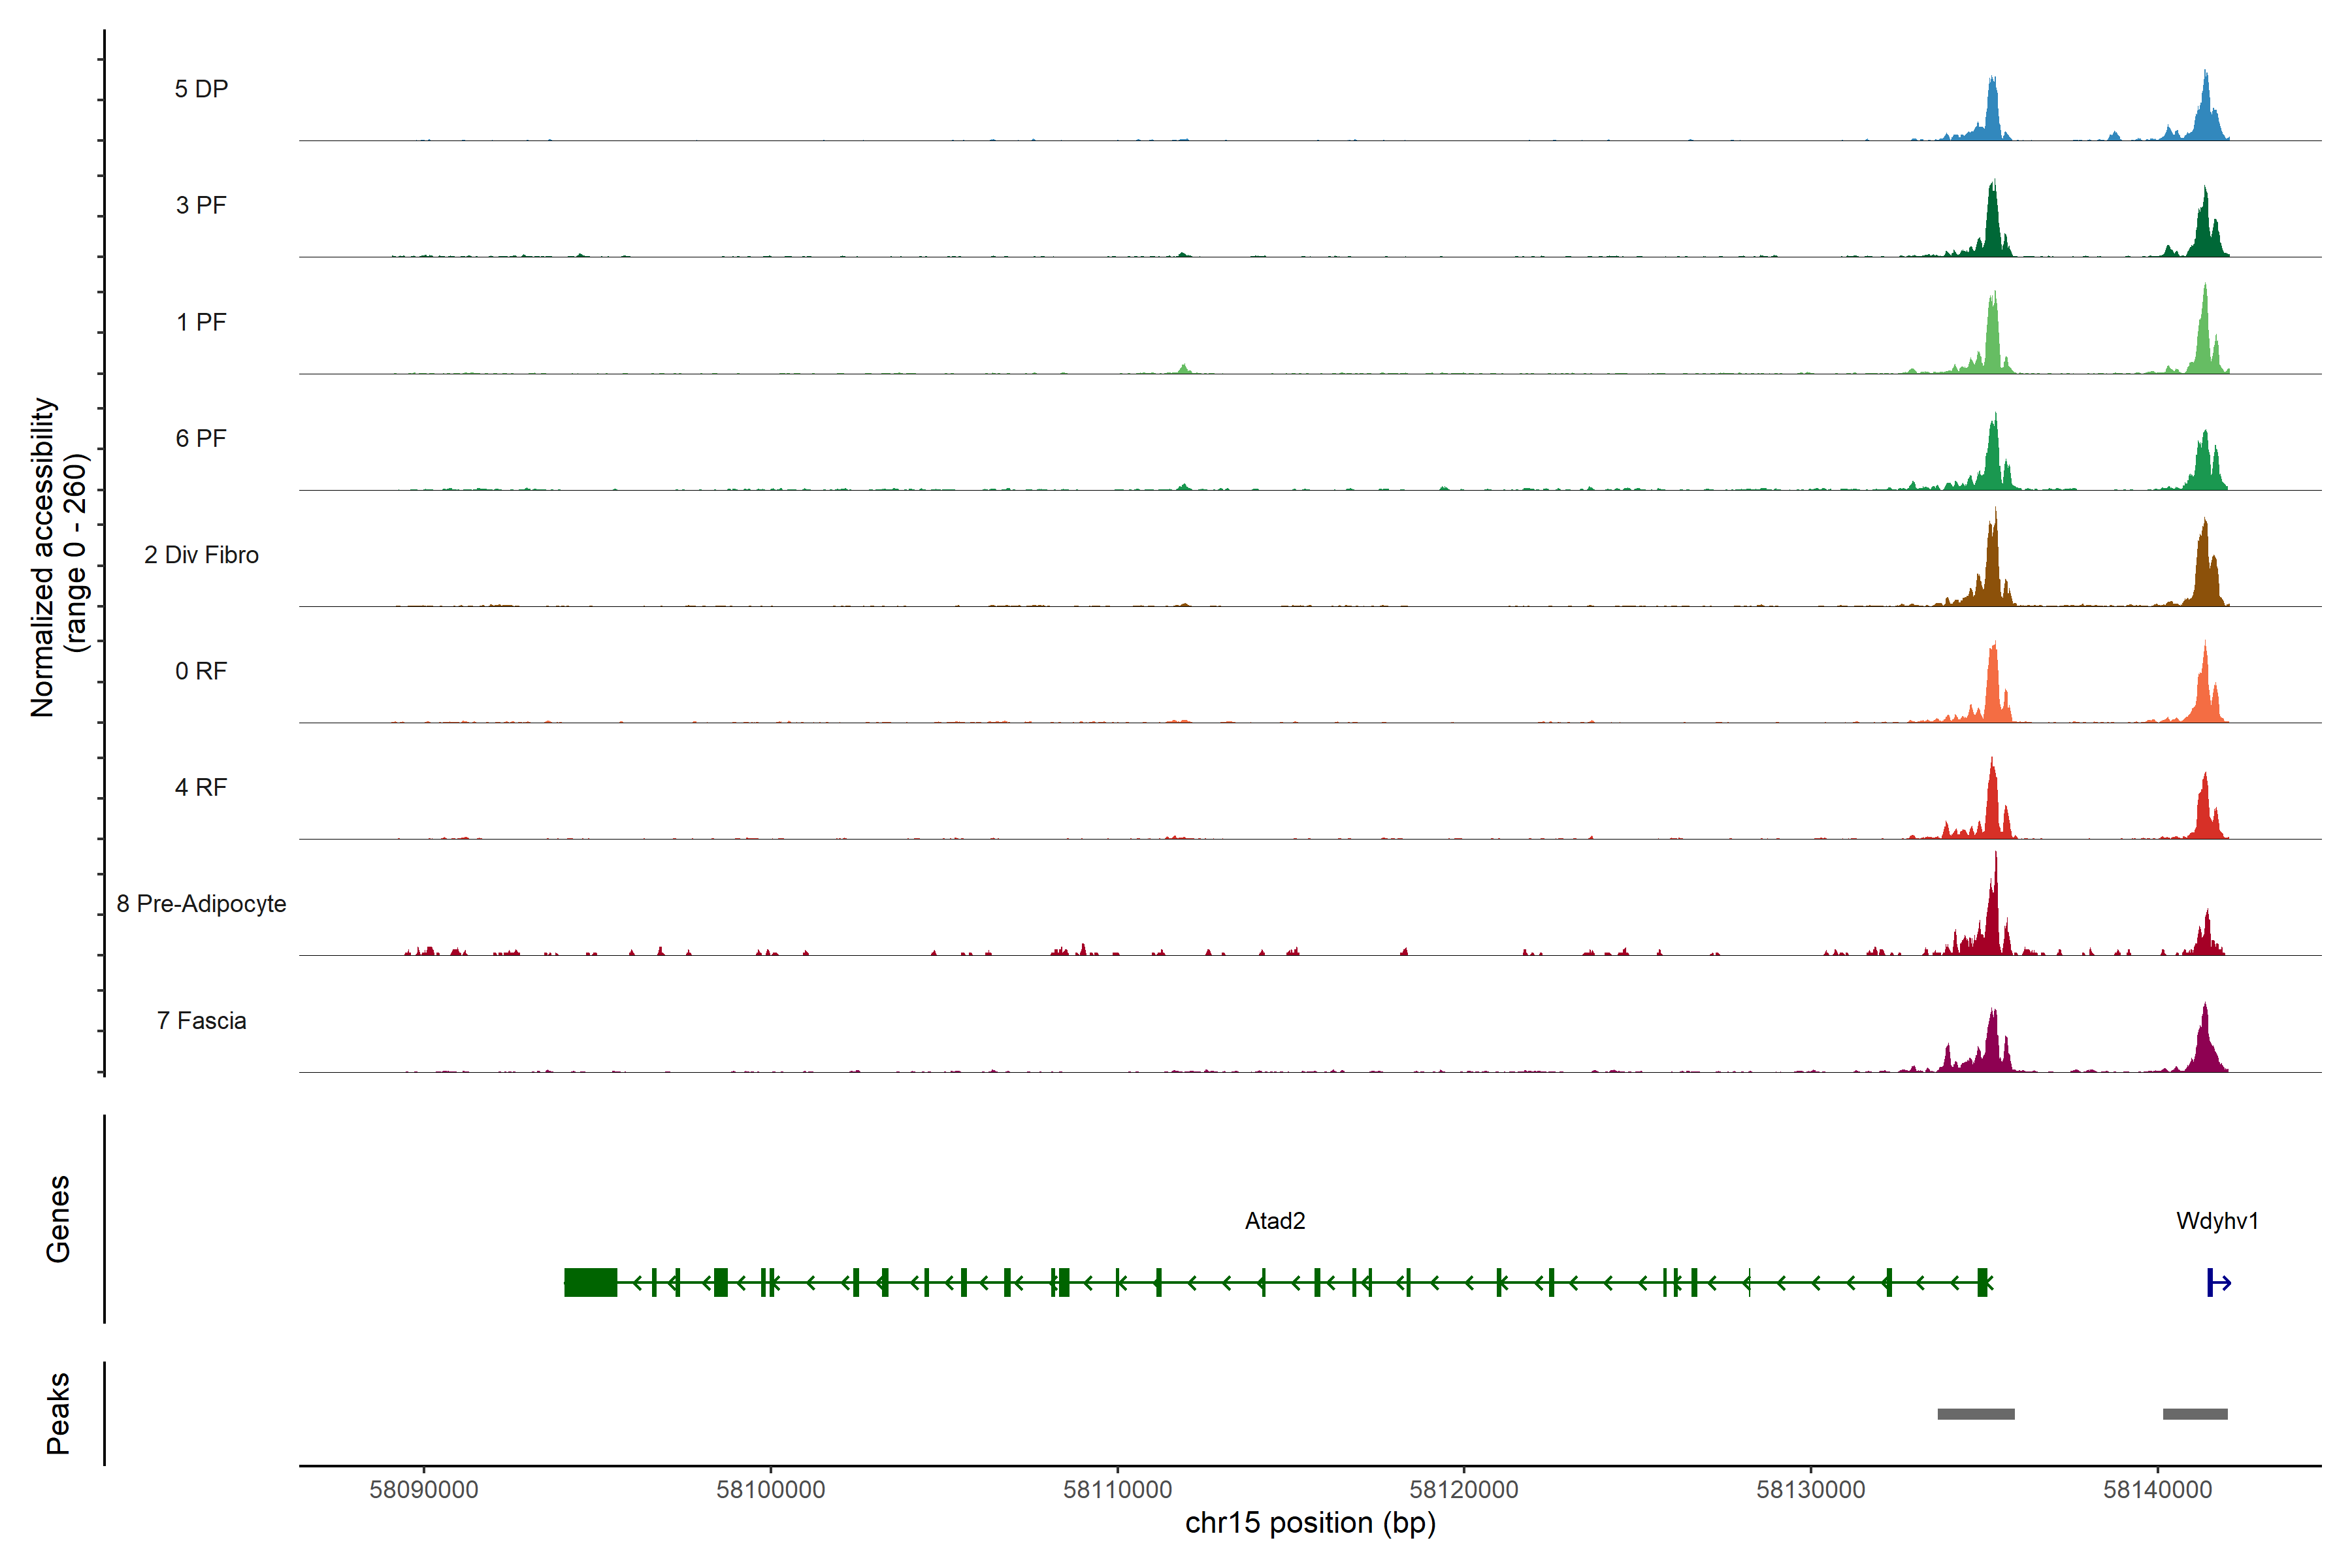The image size is (2352, 1568).
Task: Click the Wdyhv1 gene name label
Action: (2217, 1221)
